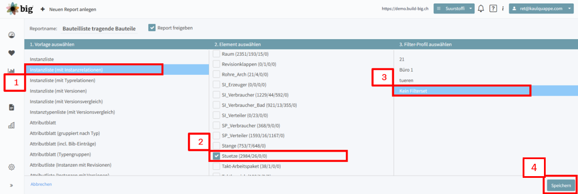Select Instanzliste (mit Typrelationen)

117,80
